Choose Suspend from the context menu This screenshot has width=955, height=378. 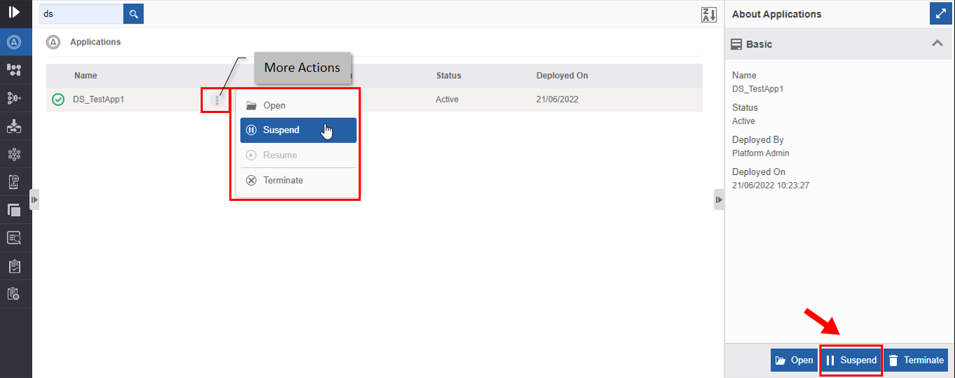299,130
